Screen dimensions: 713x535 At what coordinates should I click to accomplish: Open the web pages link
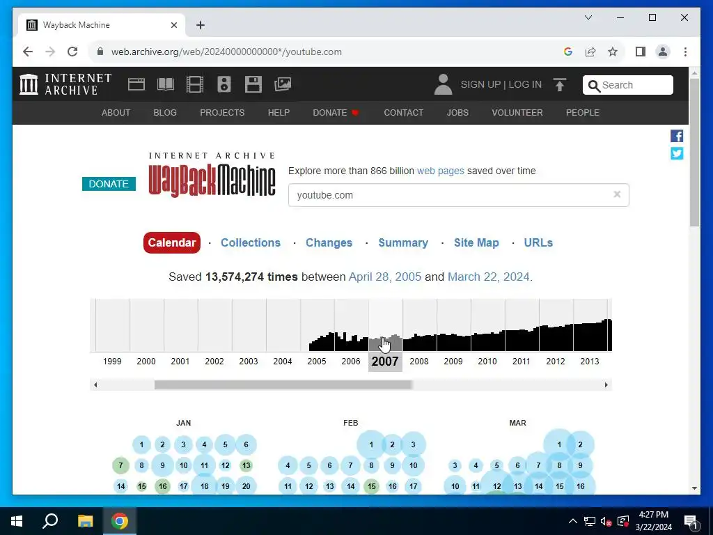click(441, 171)
